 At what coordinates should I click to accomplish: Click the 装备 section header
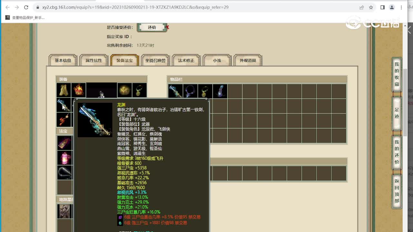102,79
